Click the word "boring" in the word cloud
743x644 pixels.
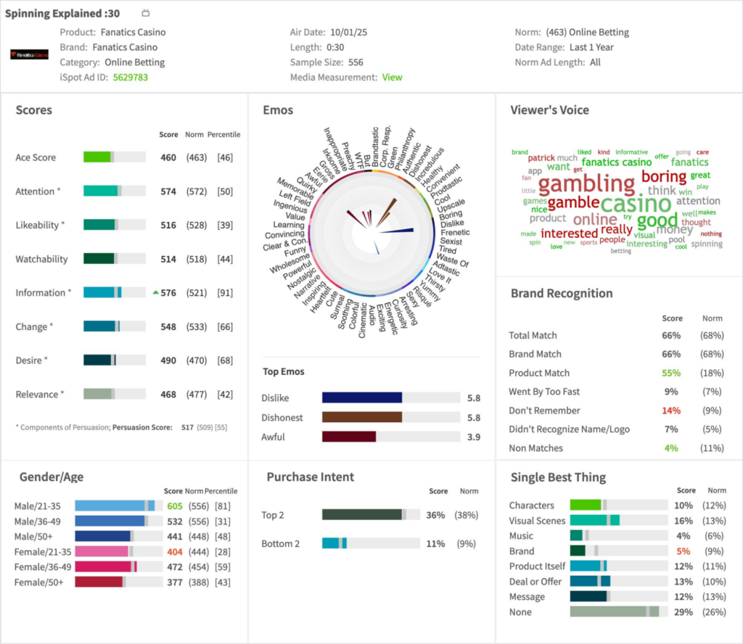(663, 176)
